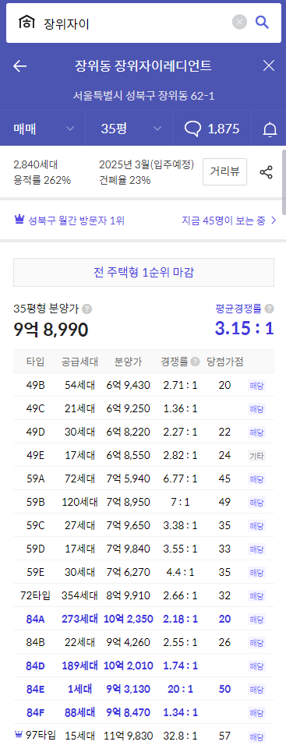Click 전 주택형 1순위 마감 button

[x=143, y=272]
